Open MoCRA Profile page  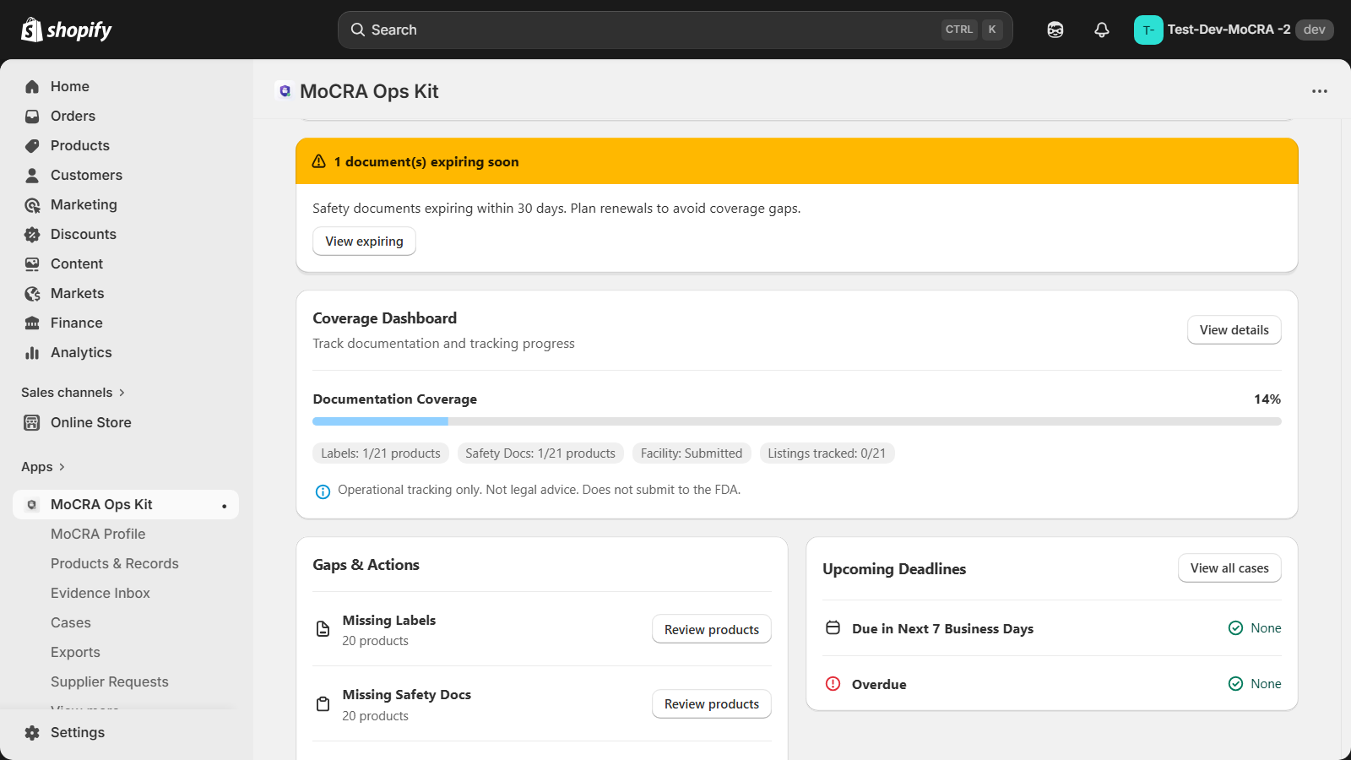[98, 534]
